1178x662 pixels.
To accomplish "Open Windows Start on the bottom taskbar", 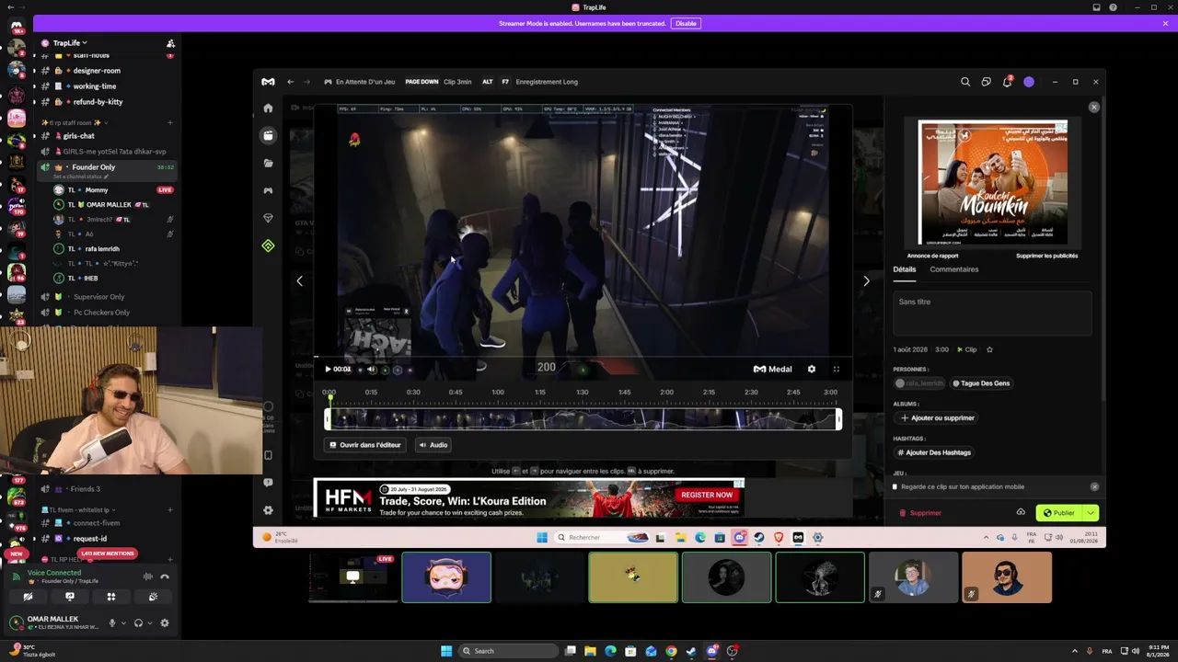I will click(x=446, y=651).
